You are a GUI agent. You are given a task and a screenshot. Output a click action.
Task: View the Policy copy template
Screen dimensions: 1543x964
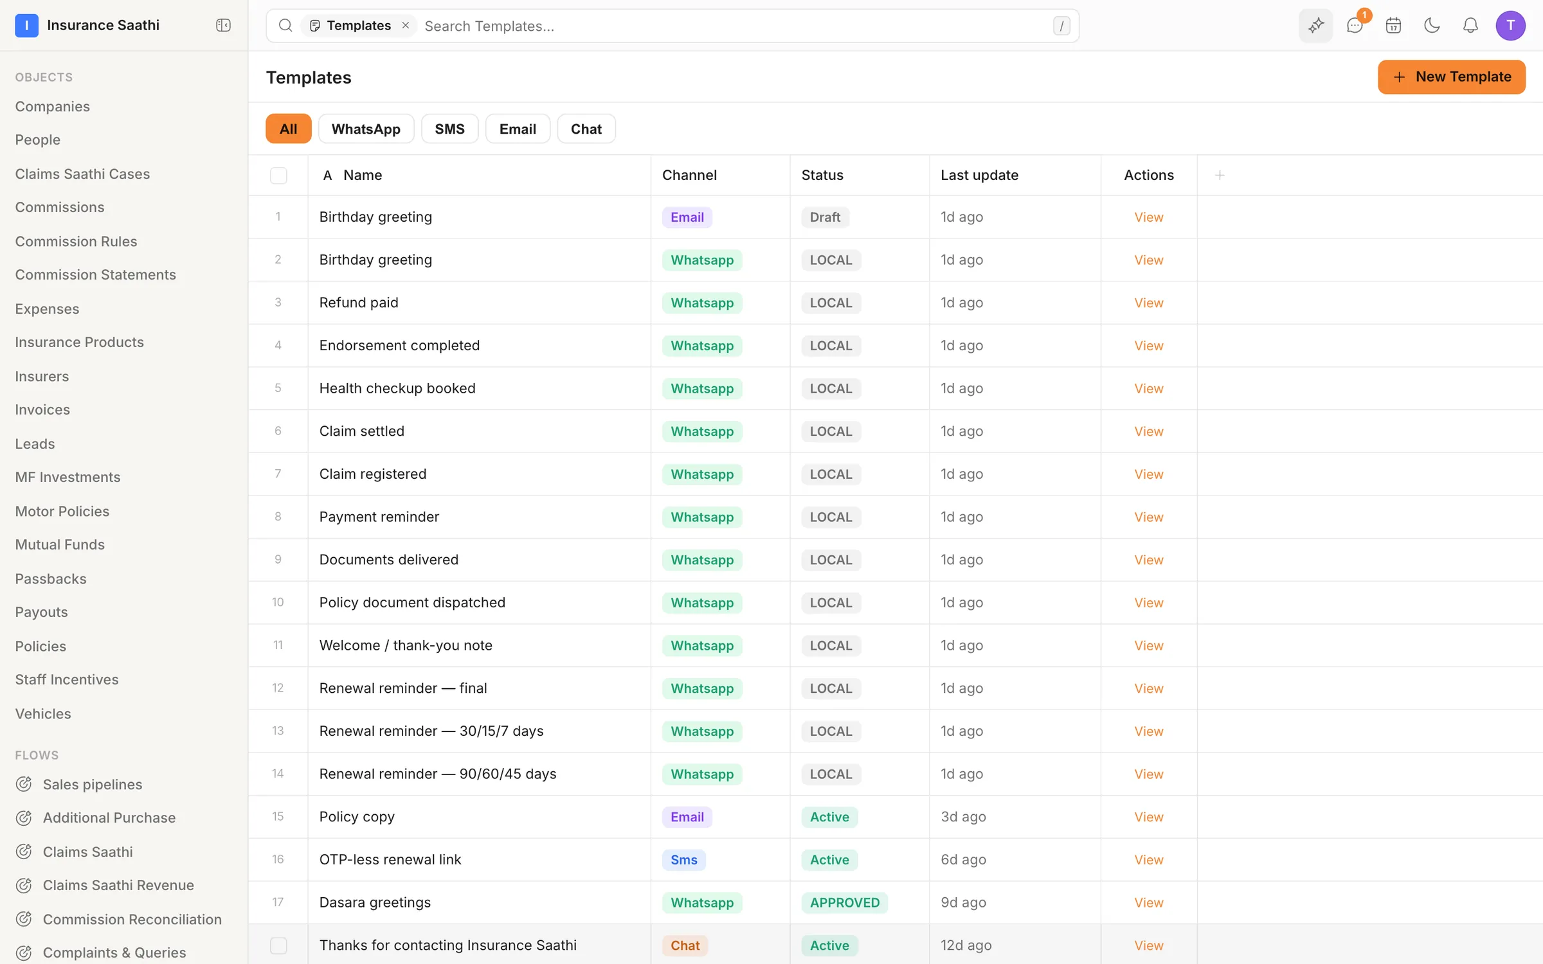[x=1148, y=817]
